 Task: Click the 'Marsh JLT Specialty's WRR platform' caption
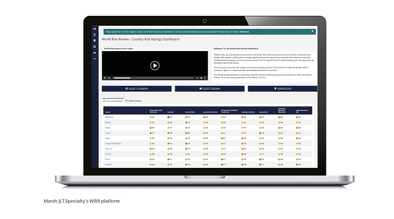[x=82, y=201]
